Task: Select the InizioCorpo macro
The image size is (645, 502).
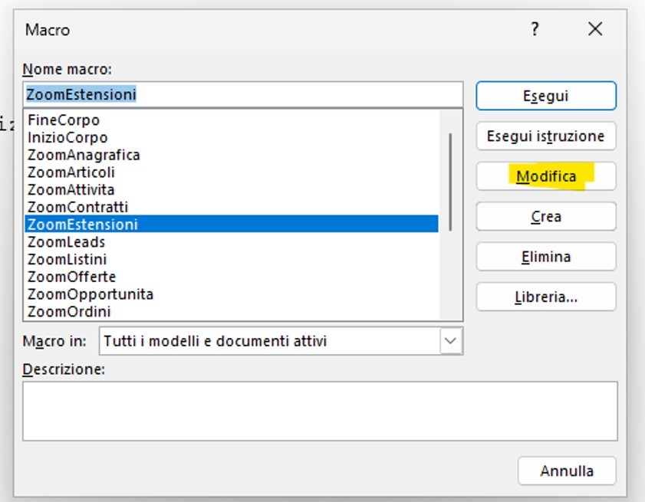Action: (67, 138)
